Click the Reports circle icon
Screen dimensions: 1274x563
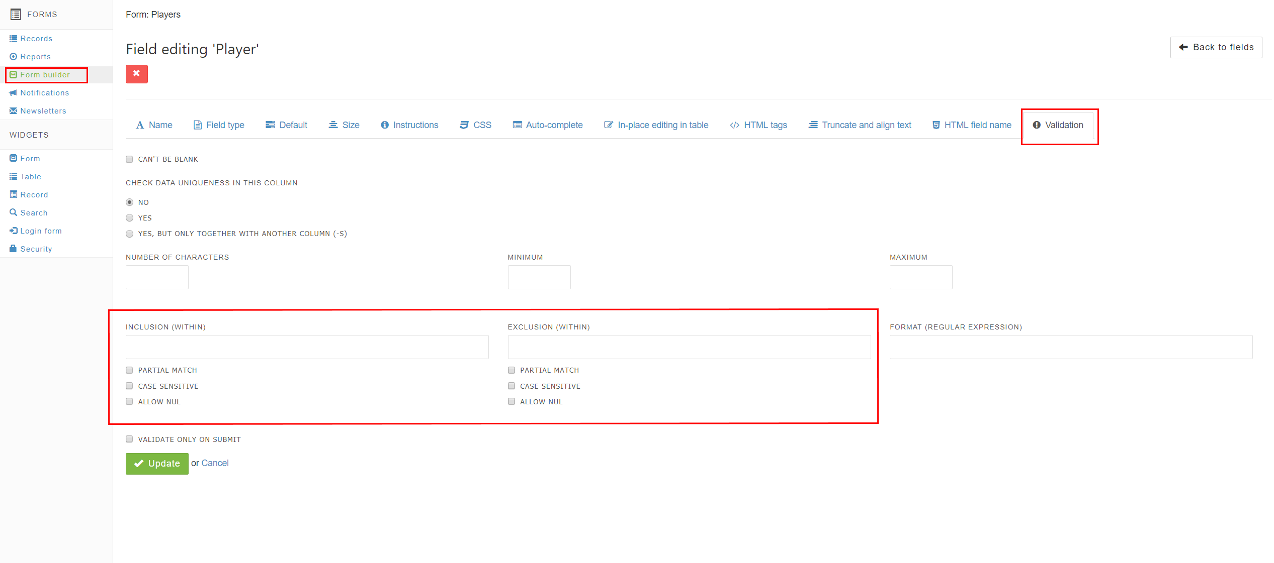[14, 57]
